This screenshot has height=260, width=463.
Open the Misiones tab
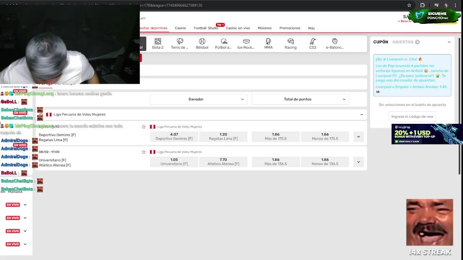(x=265, y=28)
